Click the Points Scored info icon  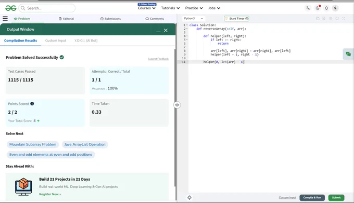coord(32,103)
